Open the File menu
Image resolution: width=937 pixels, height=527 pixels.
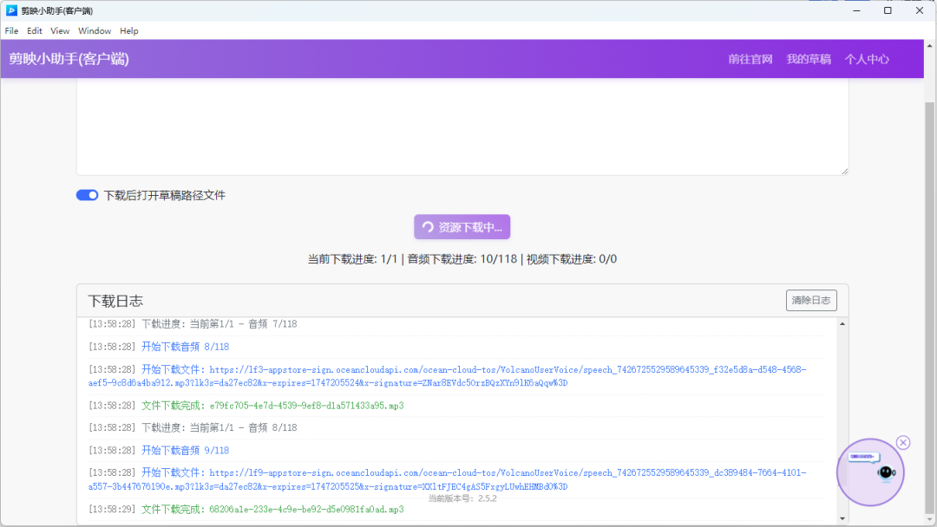[11, 31]
